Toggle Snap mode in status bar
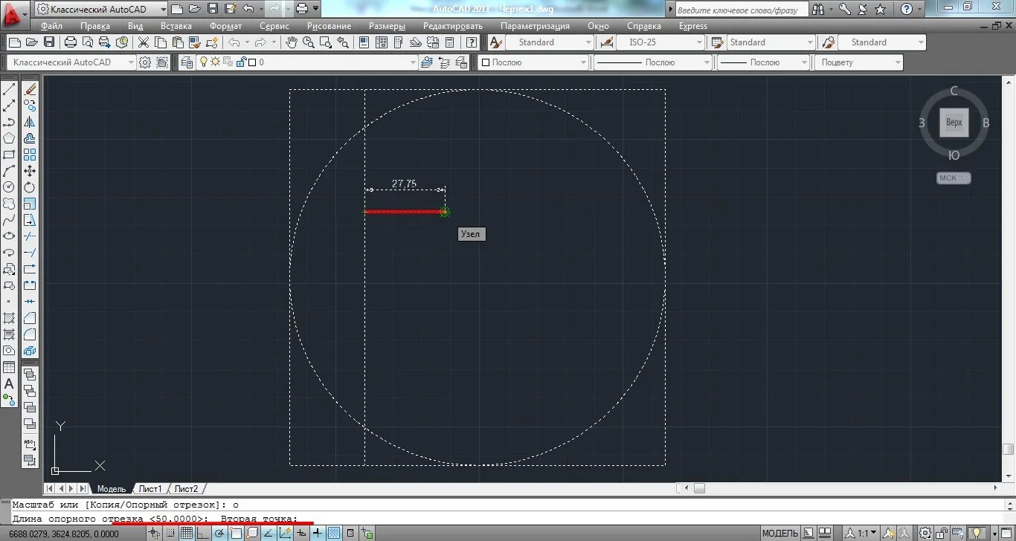 coord(171,533)
